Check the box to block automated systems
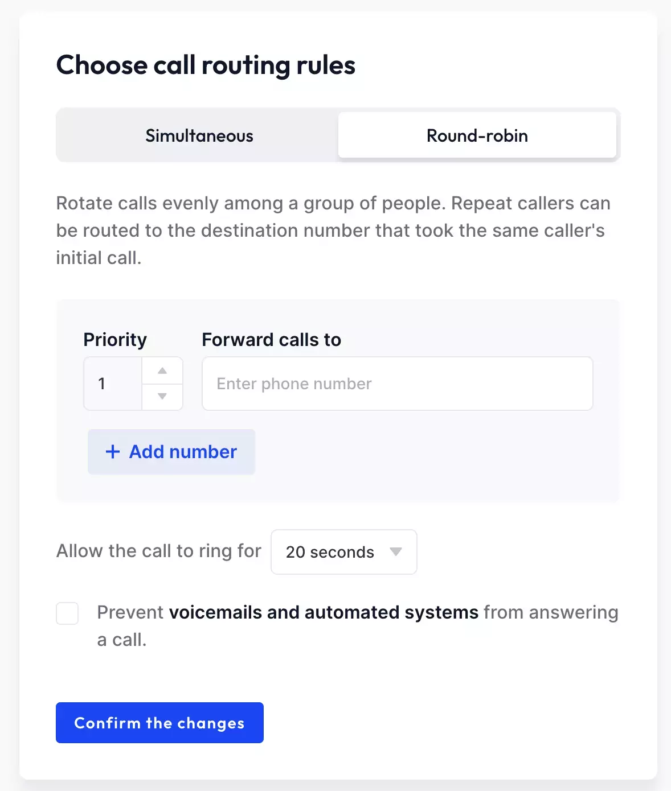This screenshot has height=791, width=671. (67, 613)
